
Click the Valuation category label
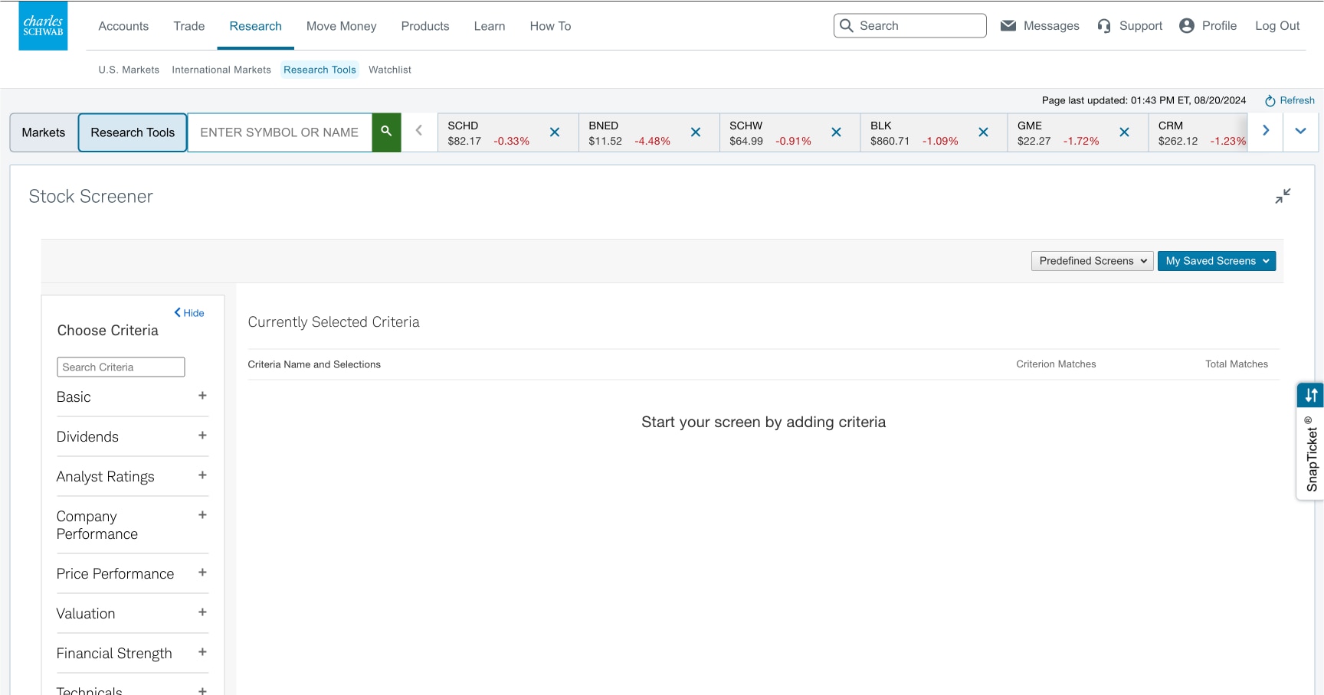86,614
